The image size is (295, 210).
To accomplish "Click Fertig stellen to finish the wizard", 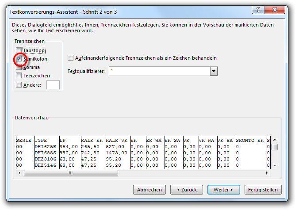I will click(263, 190).
